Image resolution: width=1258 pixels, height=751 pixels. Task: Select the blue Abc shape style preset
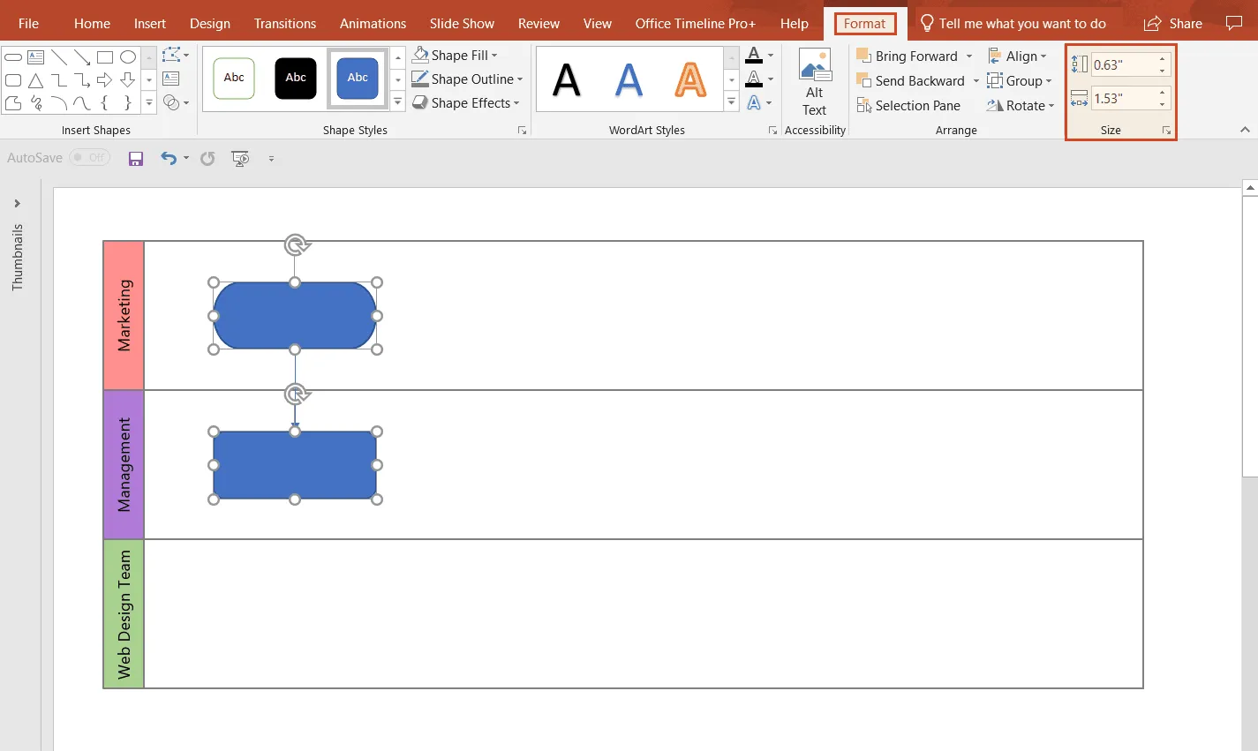click(x=357, y=78)
